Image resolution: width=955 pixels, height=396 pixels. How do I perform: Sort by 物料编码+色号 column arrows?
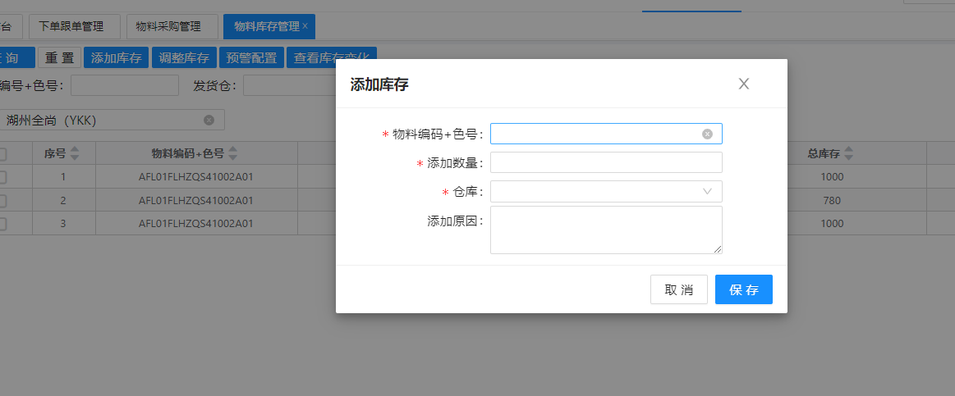coord(232,153)
